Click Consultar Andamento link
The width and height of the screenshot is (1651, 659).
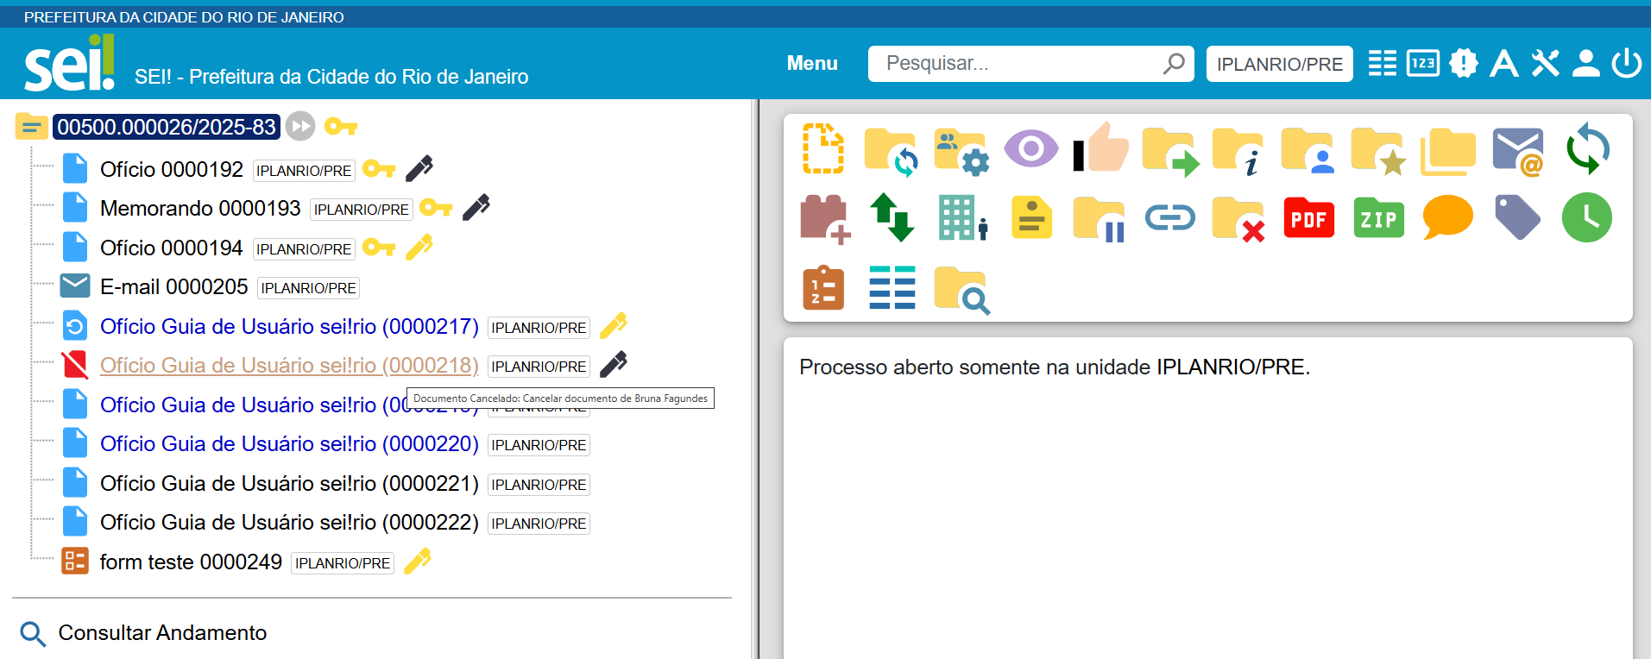[x=162, y=633]
